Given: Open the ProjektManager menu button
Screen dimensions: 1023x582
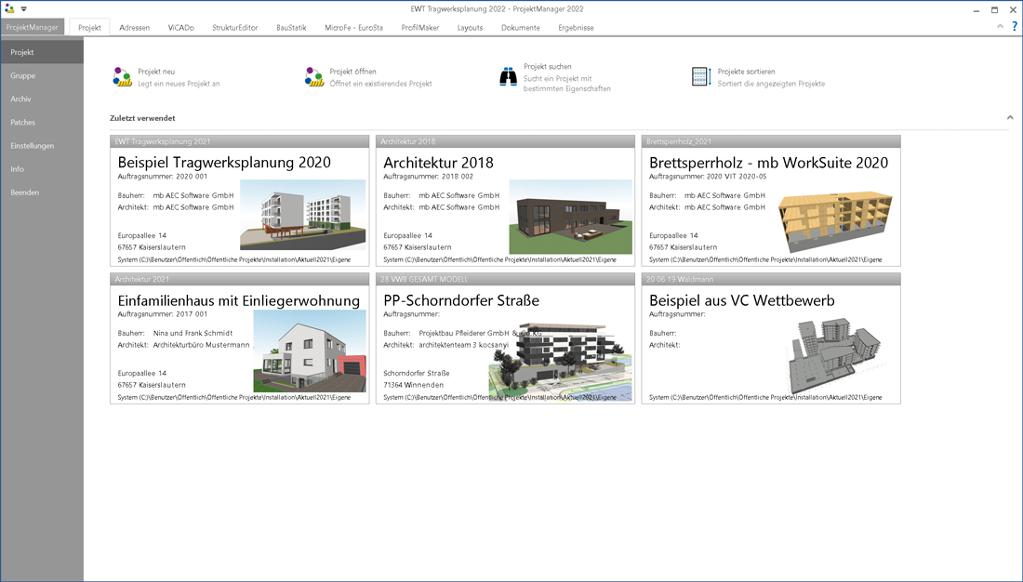Looking at the screenshot, I should coord(32,27).
